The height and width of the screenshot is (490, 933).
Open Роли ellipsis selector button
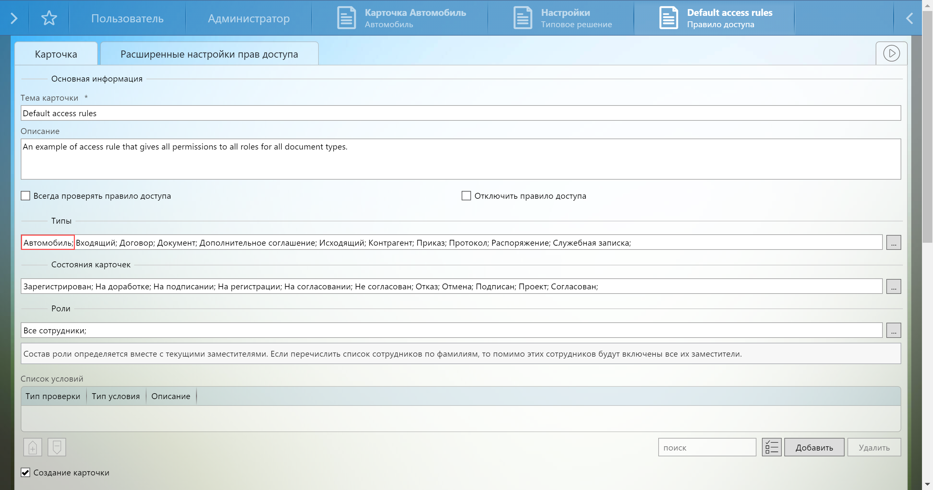893,330
